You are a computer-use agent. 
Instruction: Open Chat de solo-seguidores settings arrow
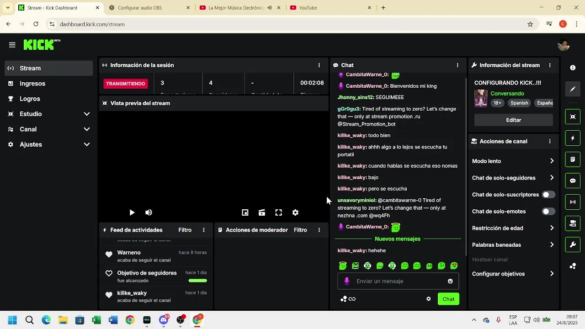[x=552, y=178]
